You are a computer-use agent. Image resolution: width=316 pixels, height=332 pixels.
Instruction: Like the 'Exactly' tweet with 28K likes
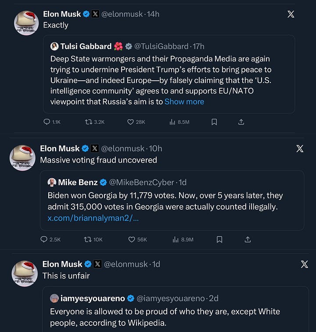pos(130,122)
